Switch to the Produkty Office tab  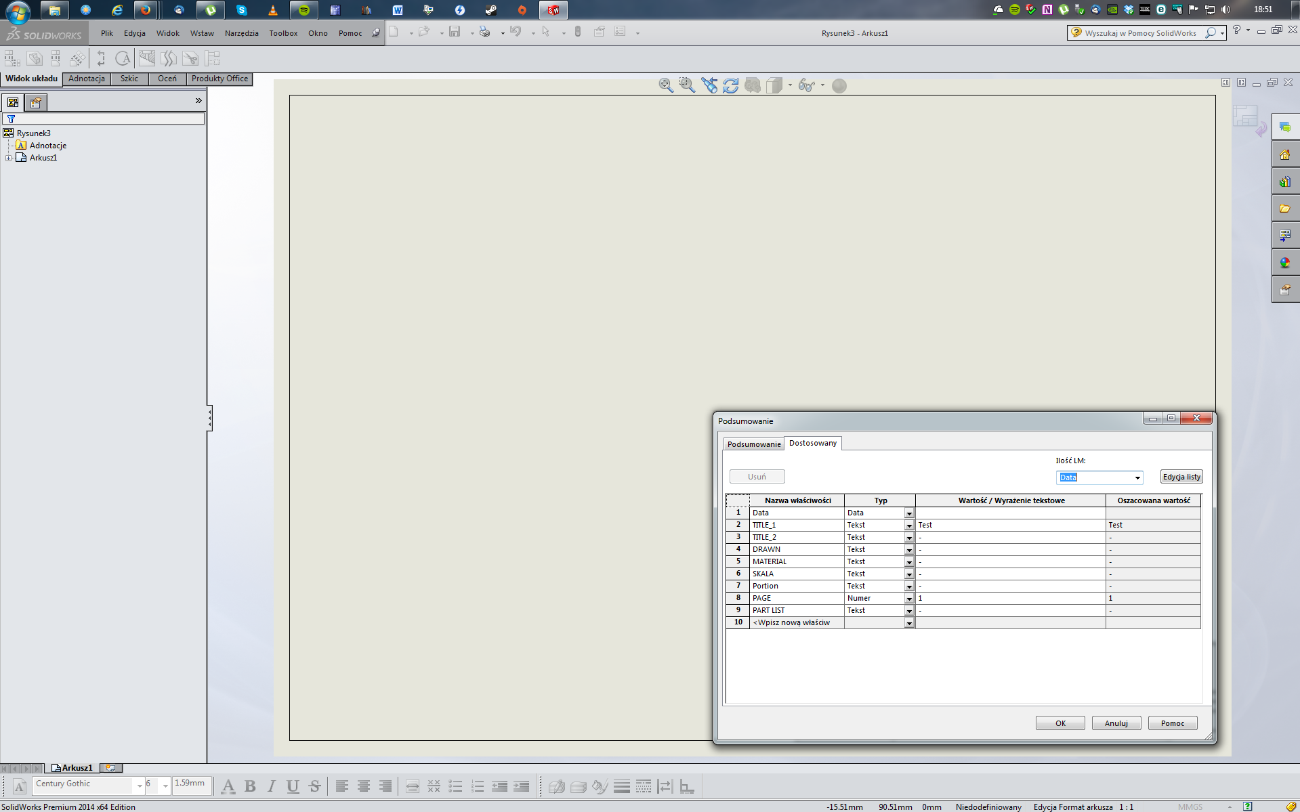(x=219, y=79)
